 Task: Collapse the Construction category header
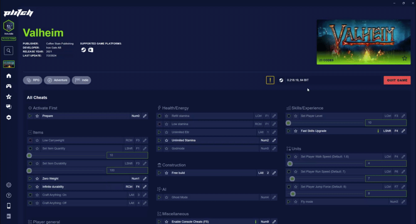point(171,165)
